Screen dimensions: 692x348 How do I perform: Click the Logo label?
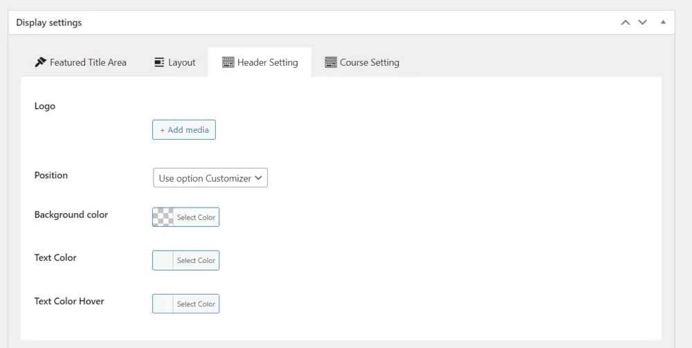[45, 106]
